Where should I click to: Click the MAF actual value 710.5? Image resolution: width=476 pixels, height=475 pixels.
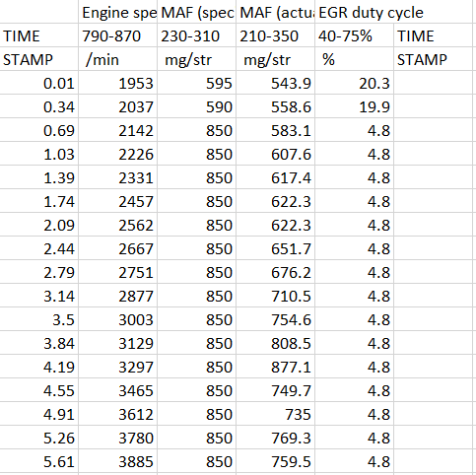(x=276, y=296)
